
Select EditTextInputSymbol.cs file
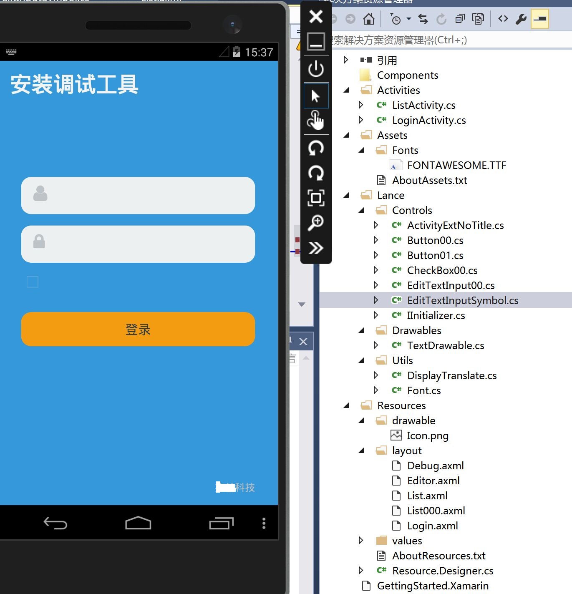point(463,300)
